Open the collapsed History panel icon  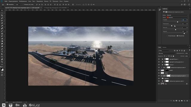[x=160, y=10]
